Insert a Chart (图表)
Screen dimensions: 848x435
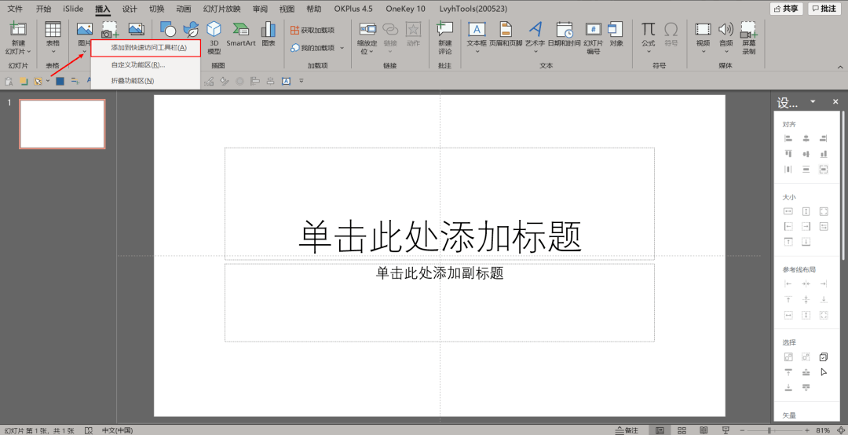point(269,34)
